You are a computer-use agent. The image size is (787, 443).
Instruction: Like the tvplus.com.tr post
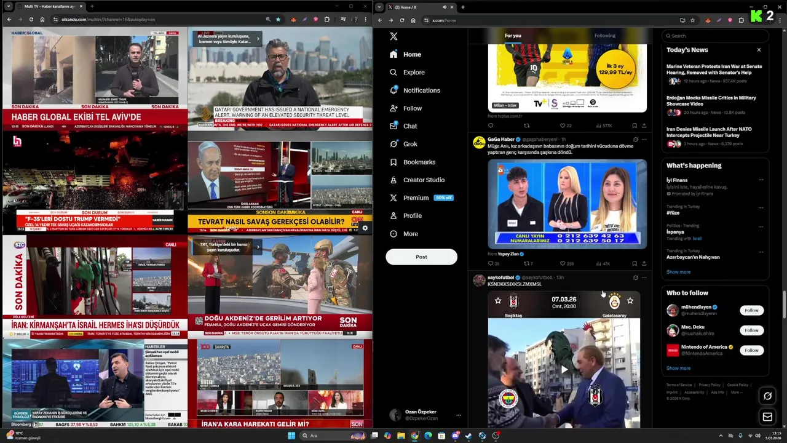(562, 126)
